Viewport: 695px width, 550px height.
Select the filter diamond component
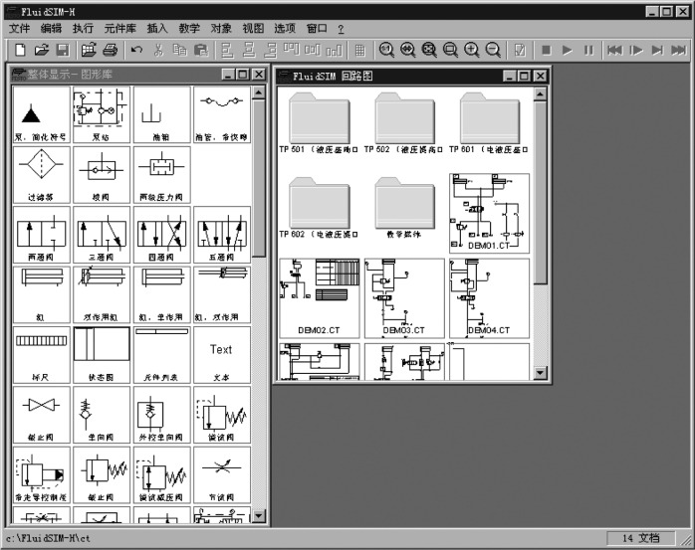pos(41,174)
